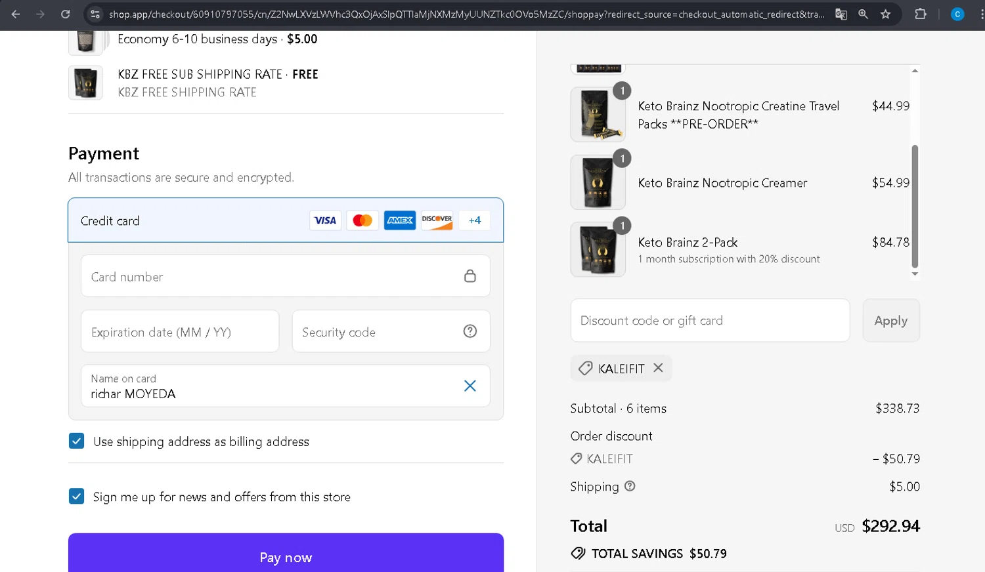Click the "1 month subscription with 20% discount" text
The width and height of the screenshot is (985, 572).
(729, 259)
